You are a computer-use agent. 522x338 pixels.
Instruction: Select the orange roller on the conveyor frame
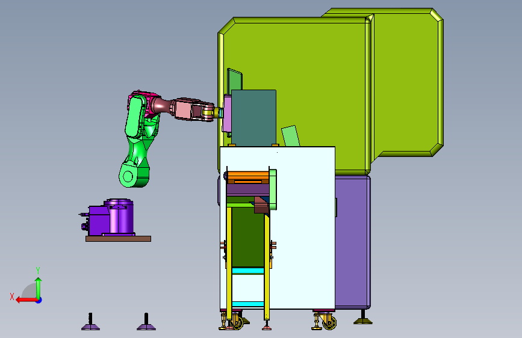coord(247,177)
